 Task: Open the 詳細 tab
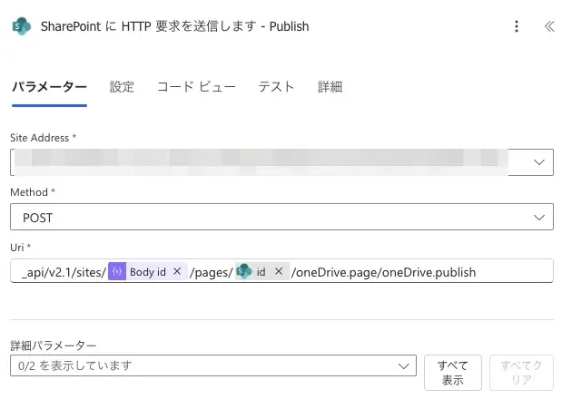tap(330, 87)
